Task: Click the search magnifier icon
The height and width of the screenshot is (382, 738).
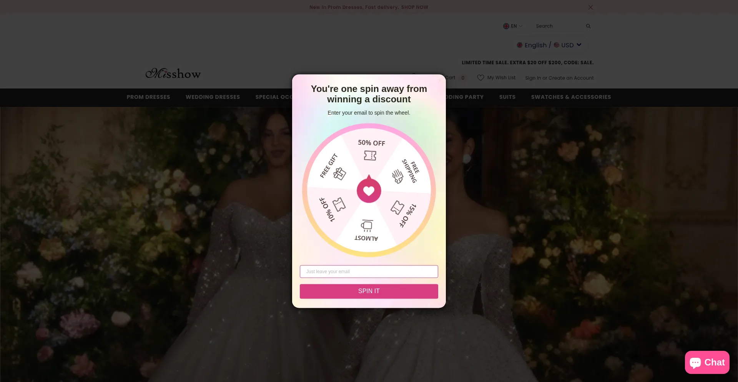Action: pyautogui.click(x=588, y=26)
